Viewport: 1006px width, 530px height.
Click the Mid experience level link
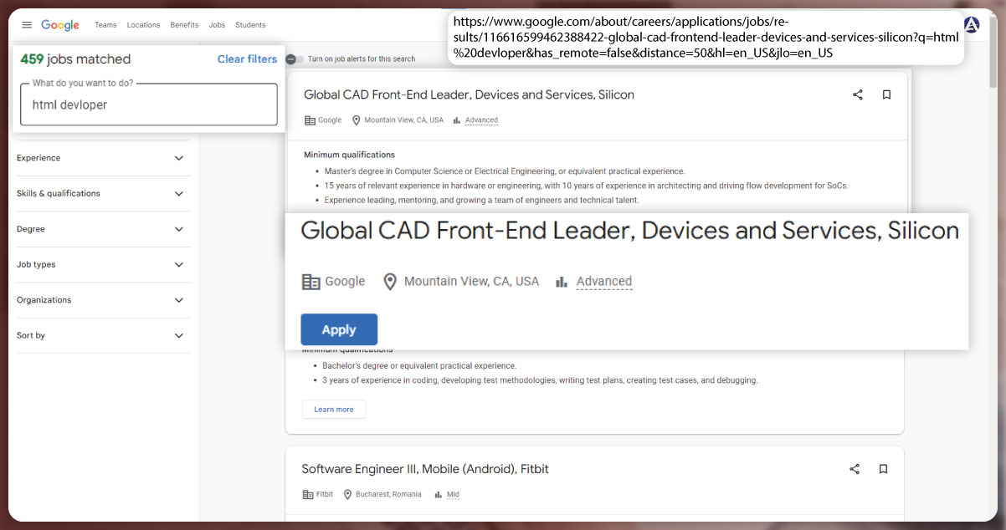453,495
